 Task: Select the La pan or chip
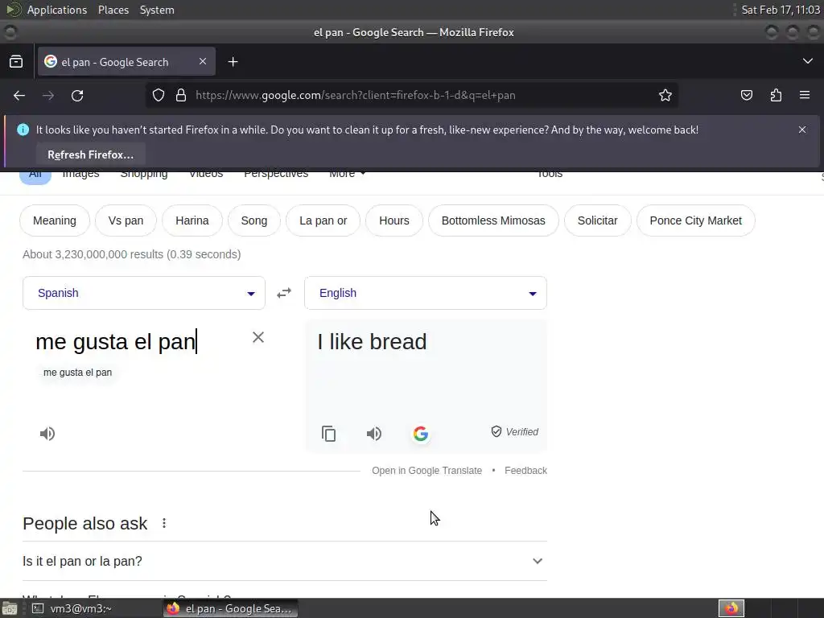(x=323, y=220)
